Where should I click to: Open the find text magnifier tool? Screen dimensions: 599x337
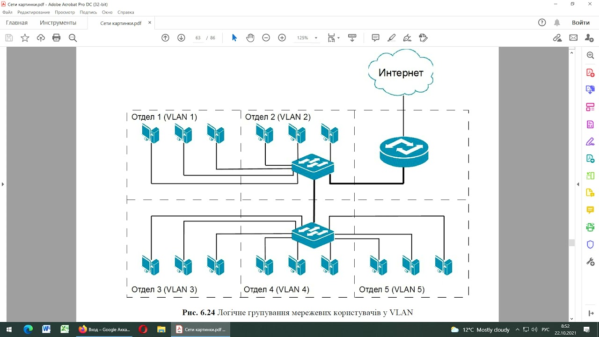click(73, 38)
